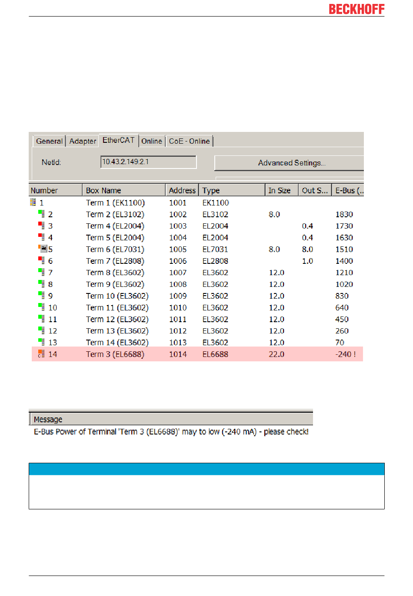413x596 pixels.
Task: Open Advanced Settings dialog
Action: pos(290,163)
